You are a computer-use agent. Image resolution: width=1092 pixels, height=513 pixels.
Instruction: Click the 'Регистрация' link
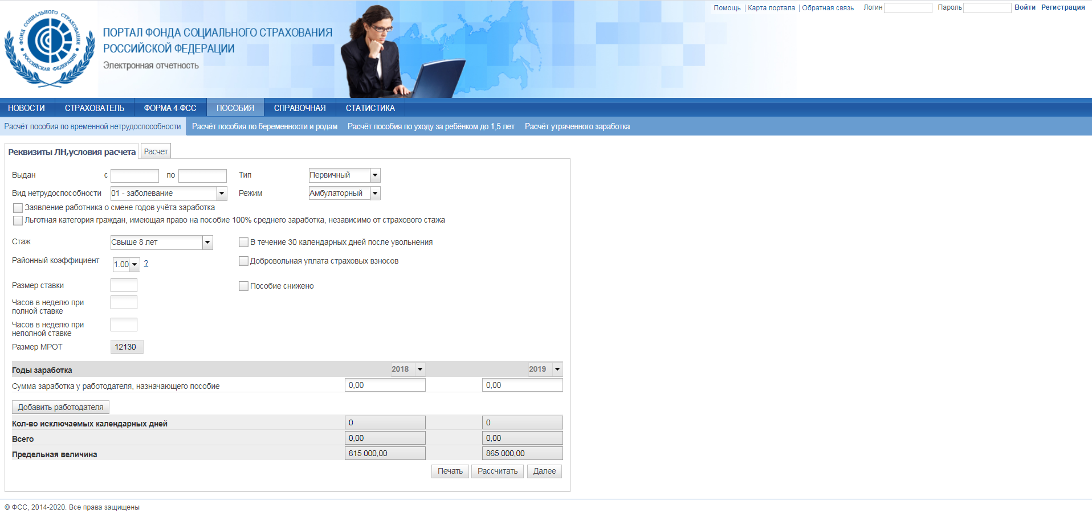coord(1062,7)
